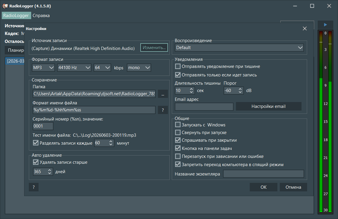Screen dimensions: 338x219
Task: Expand the Воспроизведение Default dropdown
Action: [x=239, y=48]
